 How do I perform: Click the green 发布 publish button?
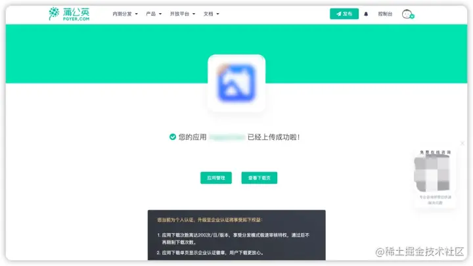click(344, 14)
